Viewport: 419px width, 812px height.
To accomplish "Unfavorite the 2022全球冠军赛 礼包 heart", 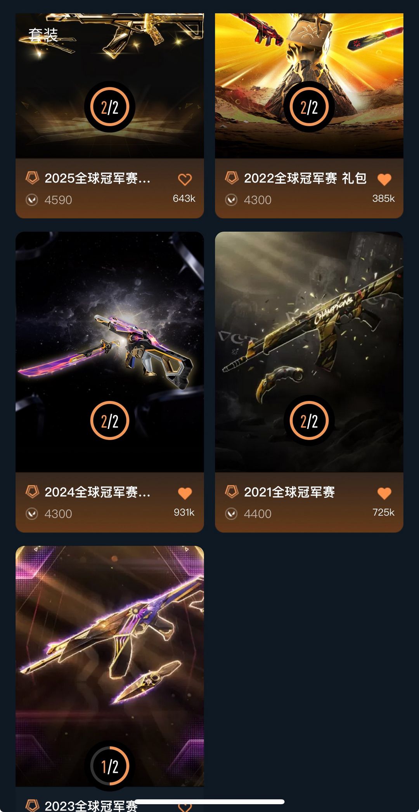I will click(384, 179).
